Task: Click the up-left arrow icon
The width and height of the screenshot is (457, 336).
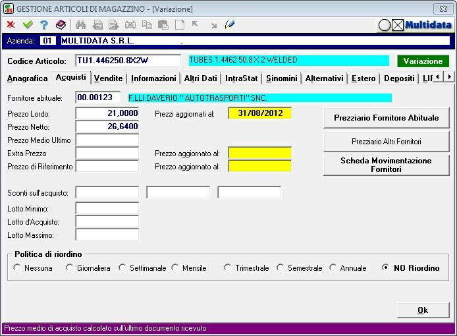Action: [x=195, y=24]
